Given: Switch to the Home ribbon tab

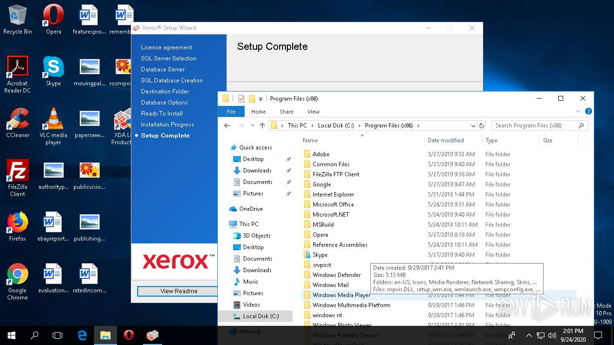Looking at the screenshot, I should pos(258,112).
